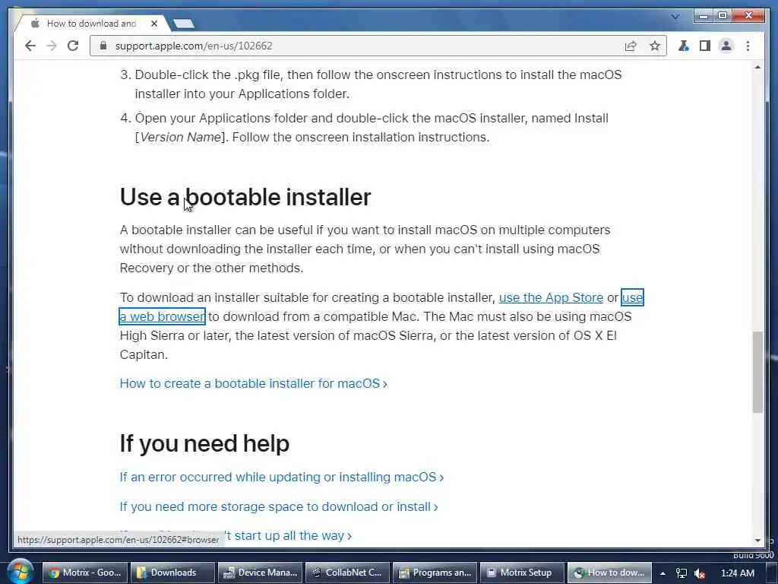Follow the 'use the App Store' link
778x584 pixels.
(x=551, y=297)
